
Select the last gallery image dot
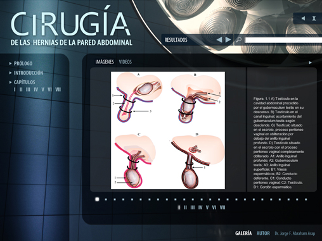306,199
